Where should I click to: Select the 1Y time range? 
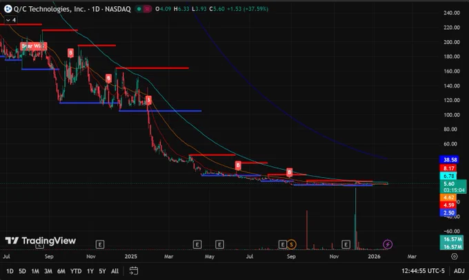[x=90, y=271]
